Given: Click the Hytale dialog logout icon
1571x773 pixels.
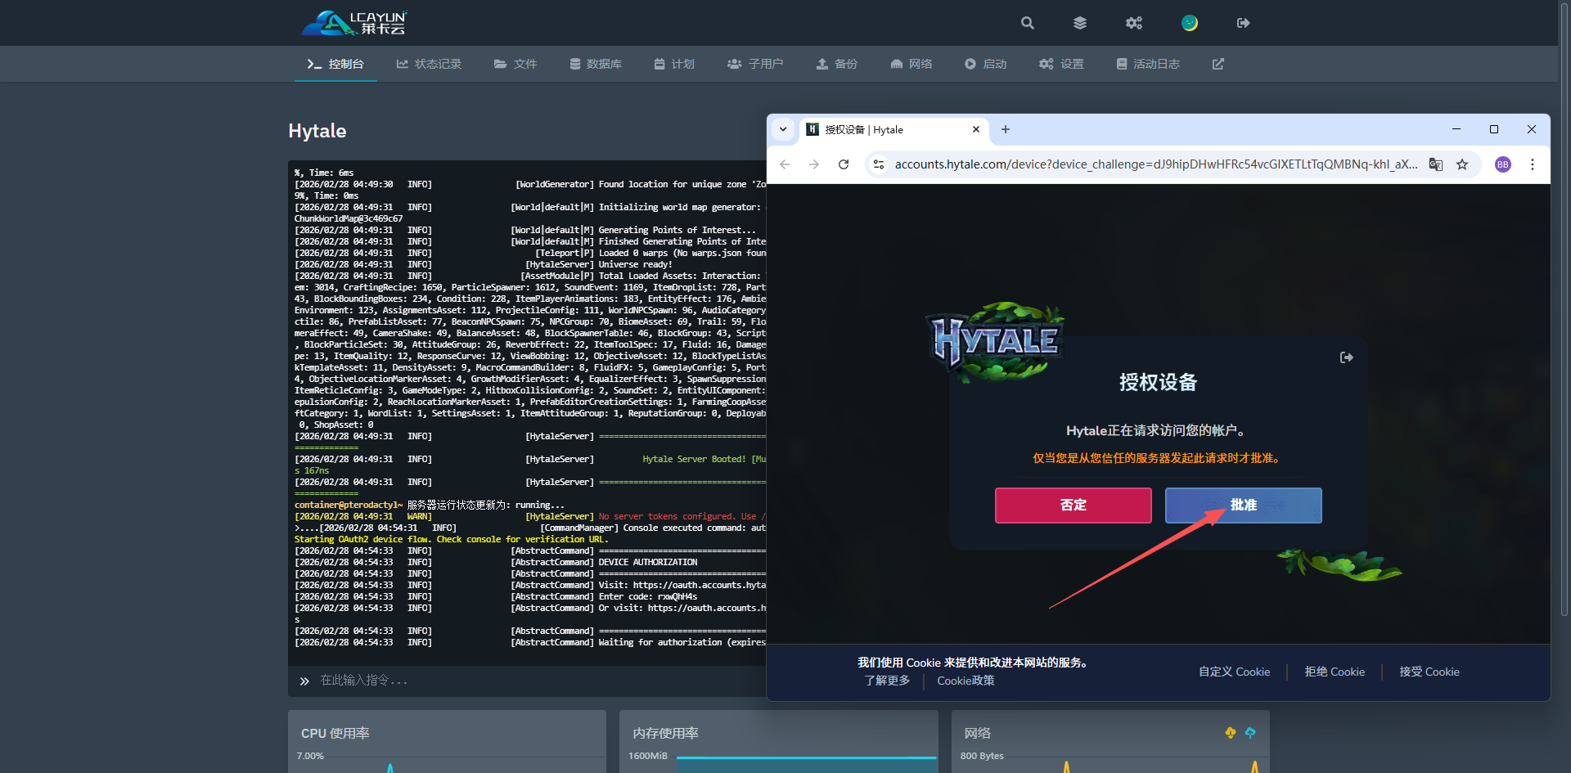Looking at the screenshot, I should (1346, 357).
